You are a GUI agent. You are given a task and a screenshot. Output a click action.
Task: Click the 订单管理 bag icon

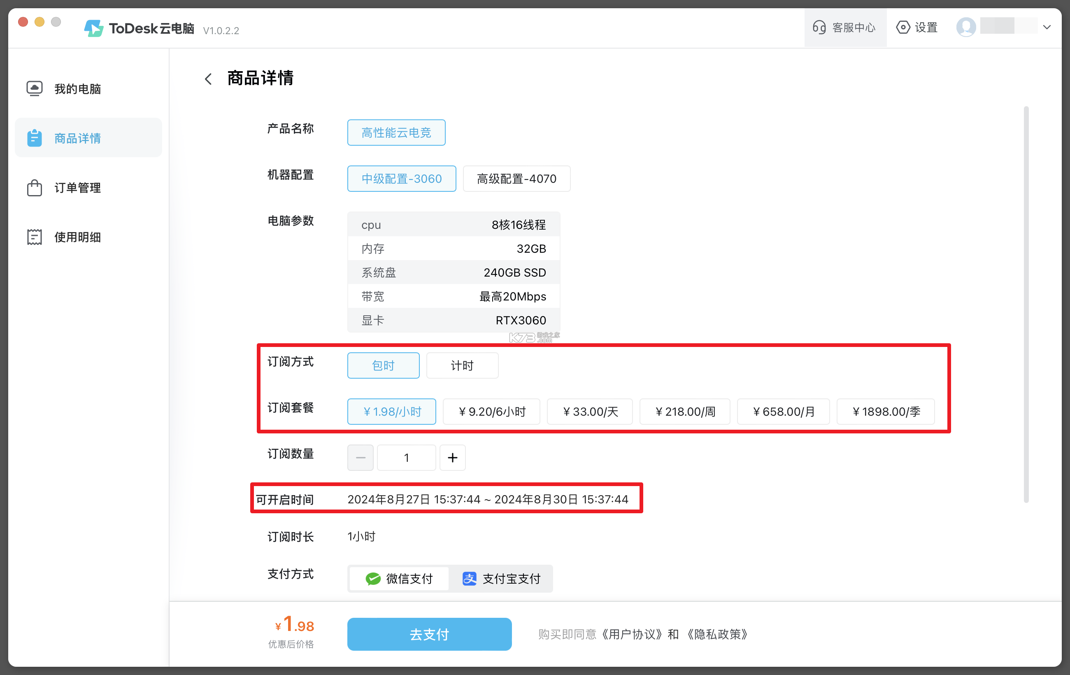[x=35, y=188]
